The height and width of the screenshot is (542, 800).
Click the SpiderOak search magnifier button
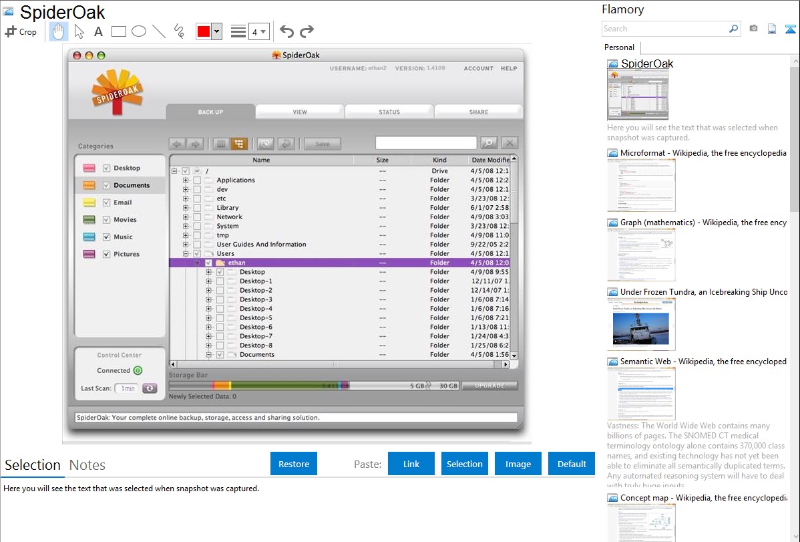(x=488, y=143)
